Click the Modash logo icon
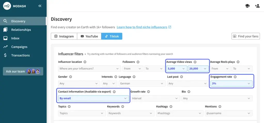The width and height of the screenshot is (264, 123). pyautogui.click(x=7, y=6)
